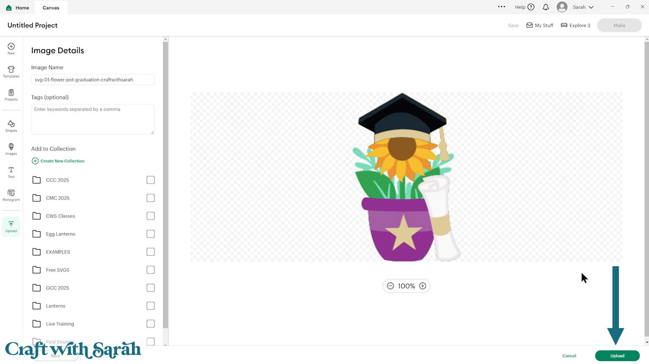Viewport: 649px width, 364px height.
Task: Enable the Free SVGS collection checkbox
Action: click(x=151, y=270)
